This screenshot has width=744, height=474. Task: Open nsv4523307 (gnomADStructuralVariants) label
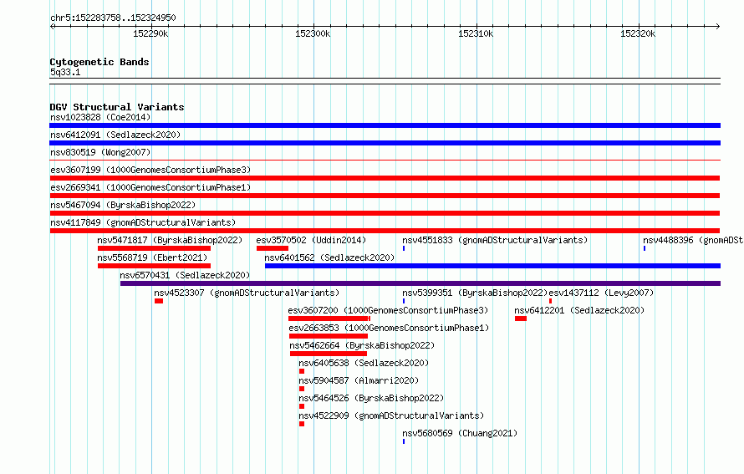click(x=247, y=293)
